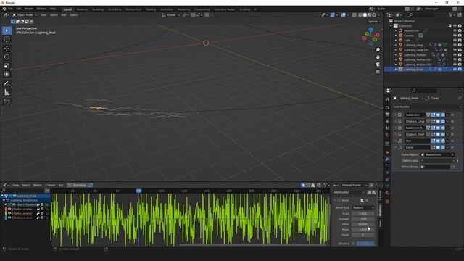Open the Object properties orange square tab
The width and height of the screenshot is (464, 261).
click(387, 152)
